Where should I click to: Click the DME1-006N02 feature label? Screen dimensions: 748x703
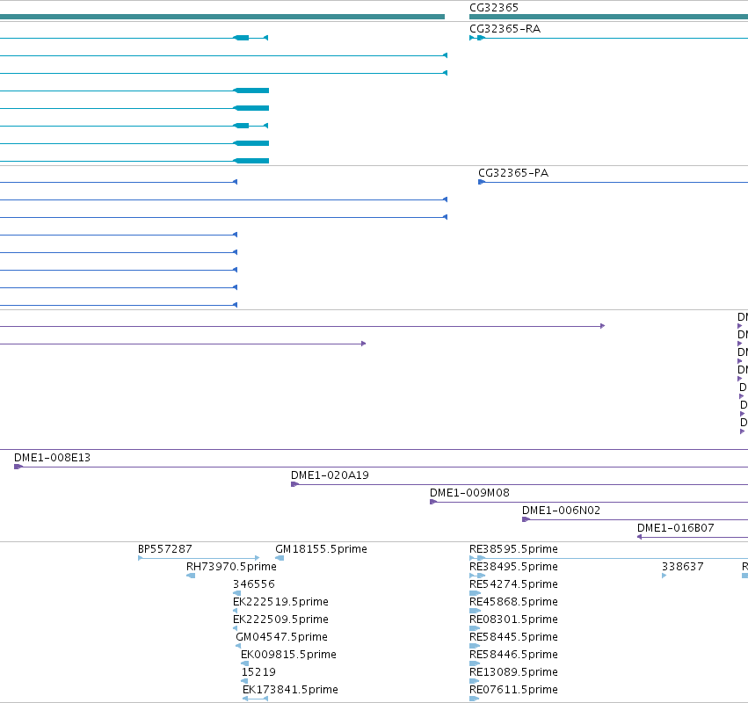[561, 511]
